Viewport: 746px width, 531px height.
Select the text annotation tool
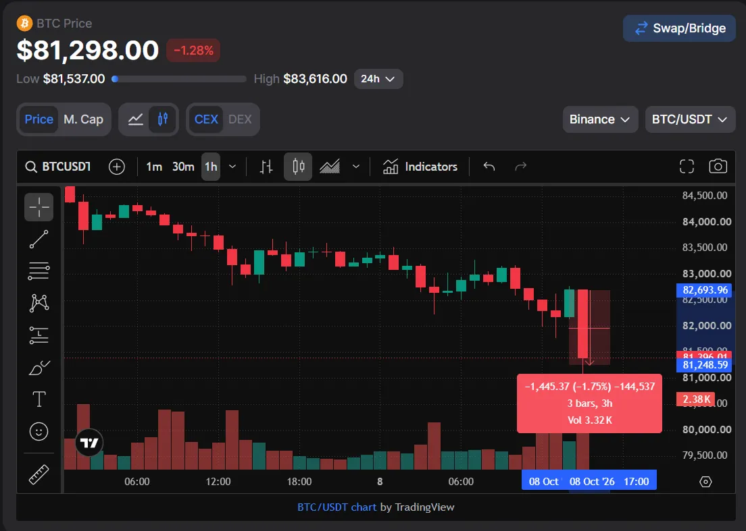coord(39,399)
